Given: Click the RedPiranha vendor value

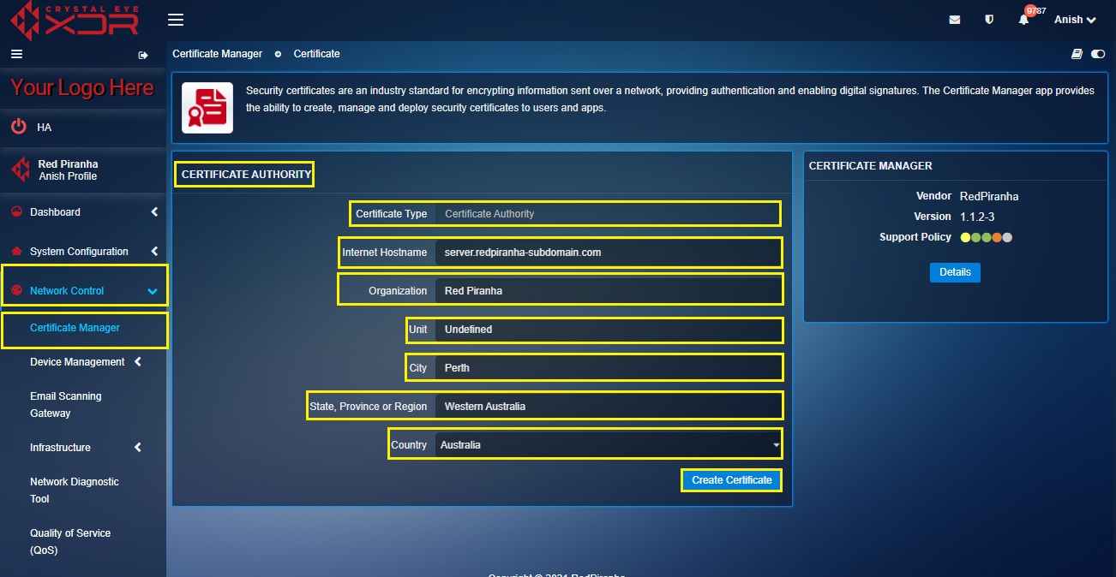Looking at the screenshot, I should 989,196.
